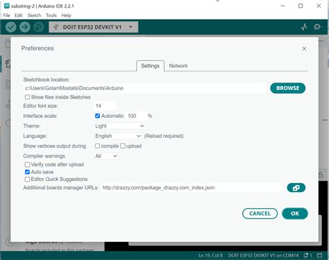Click the USB icon in board selector
The height and width of the screenshot is (260, 329).
pos(56,27)
